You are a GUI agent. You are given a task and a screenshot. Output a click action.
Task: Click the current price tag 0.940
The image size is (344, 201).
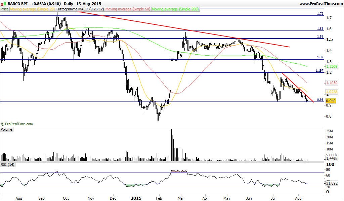(331, 101)
